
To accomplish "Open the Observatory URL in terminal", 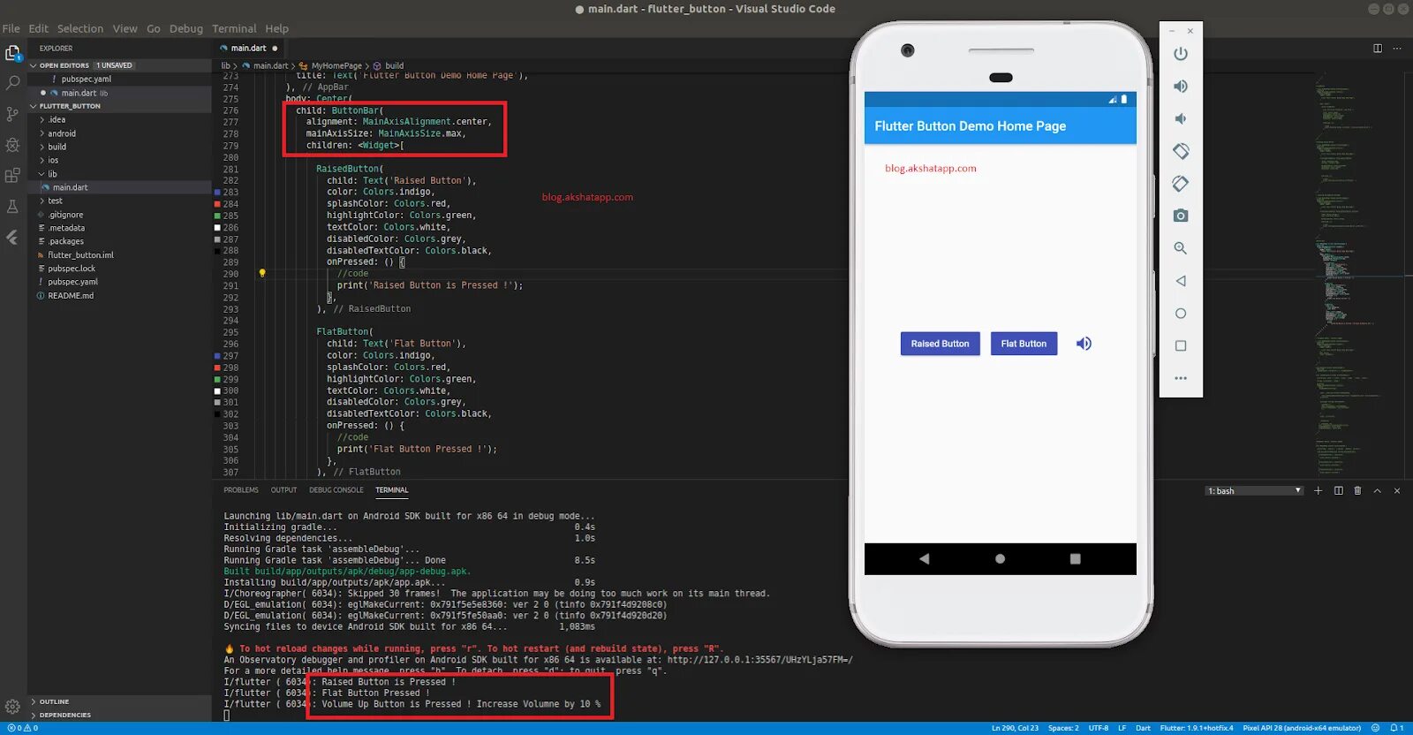I will [759, 659].
